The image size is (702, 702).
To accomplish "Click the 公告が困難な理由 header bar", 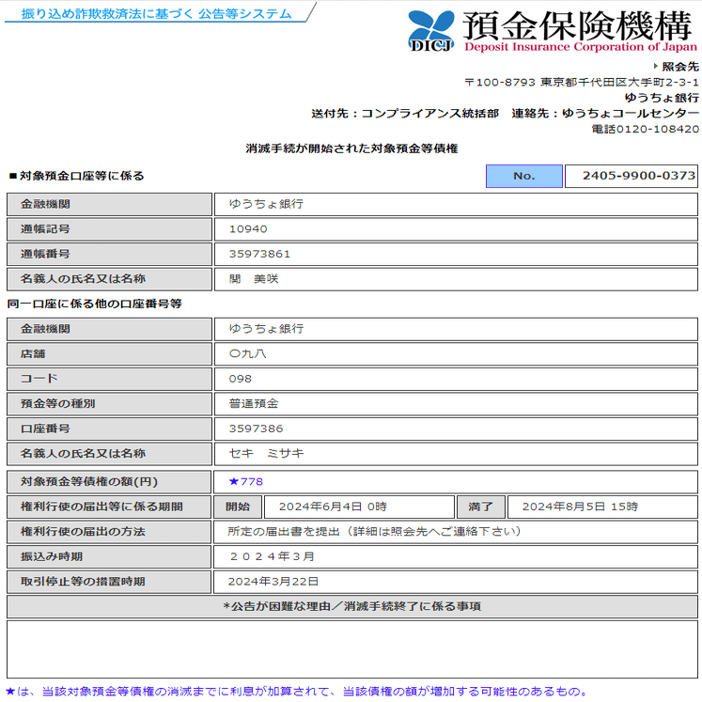I will (x=352, y=607).
